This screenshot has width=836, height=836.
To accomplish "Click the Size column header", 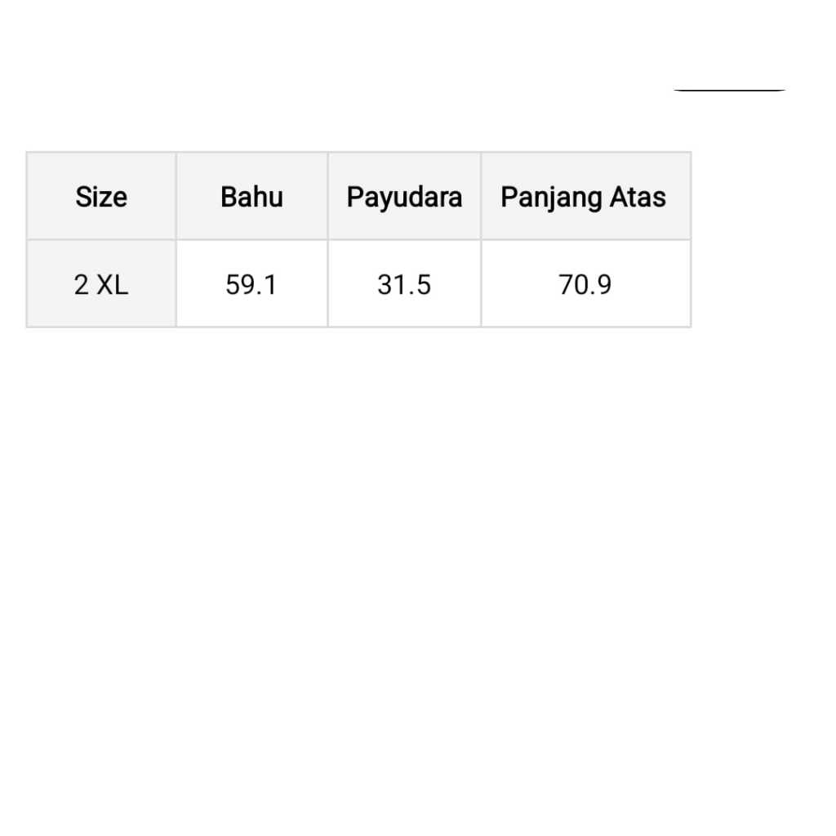I will [x=101, y=197].
